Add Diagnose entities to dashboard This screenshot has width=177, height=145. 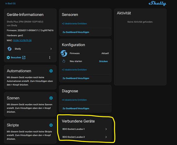pyautogui.click(x=76, y=108)
